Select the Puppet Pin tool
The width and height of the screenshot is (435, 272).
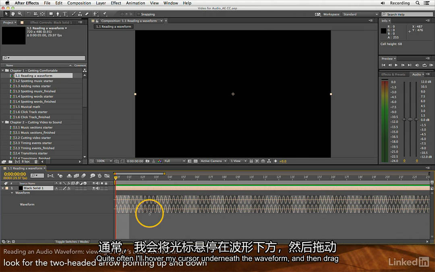105,14
